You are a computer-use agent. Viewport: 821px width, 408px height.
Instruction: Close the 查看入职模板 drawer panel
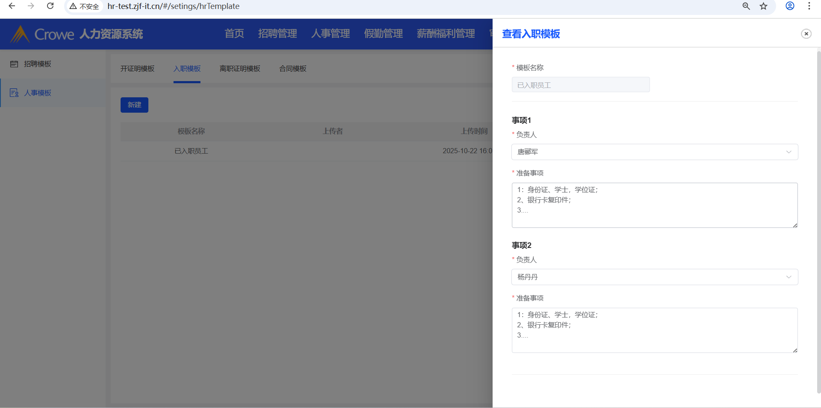806,34
